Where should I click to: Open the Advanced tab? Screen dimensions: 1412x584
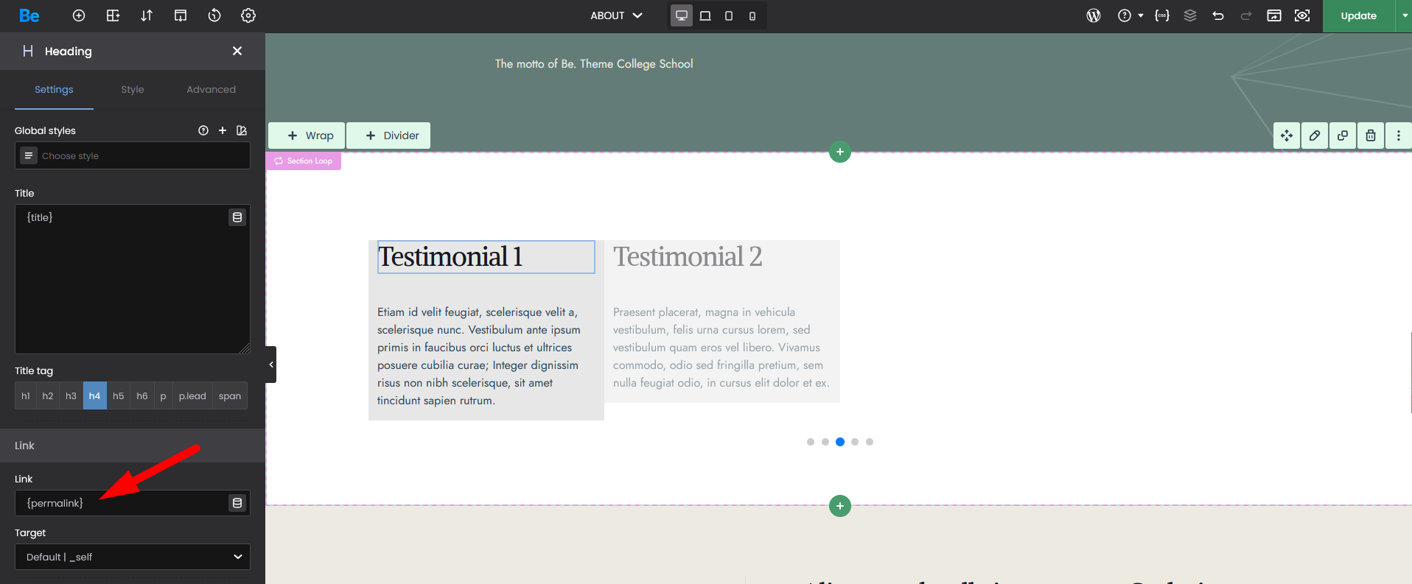coord(211,89)
